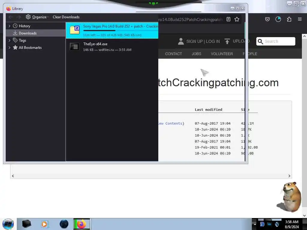
Task: Click the All Bookmarks star icon
Action: [x=15, y=47]
